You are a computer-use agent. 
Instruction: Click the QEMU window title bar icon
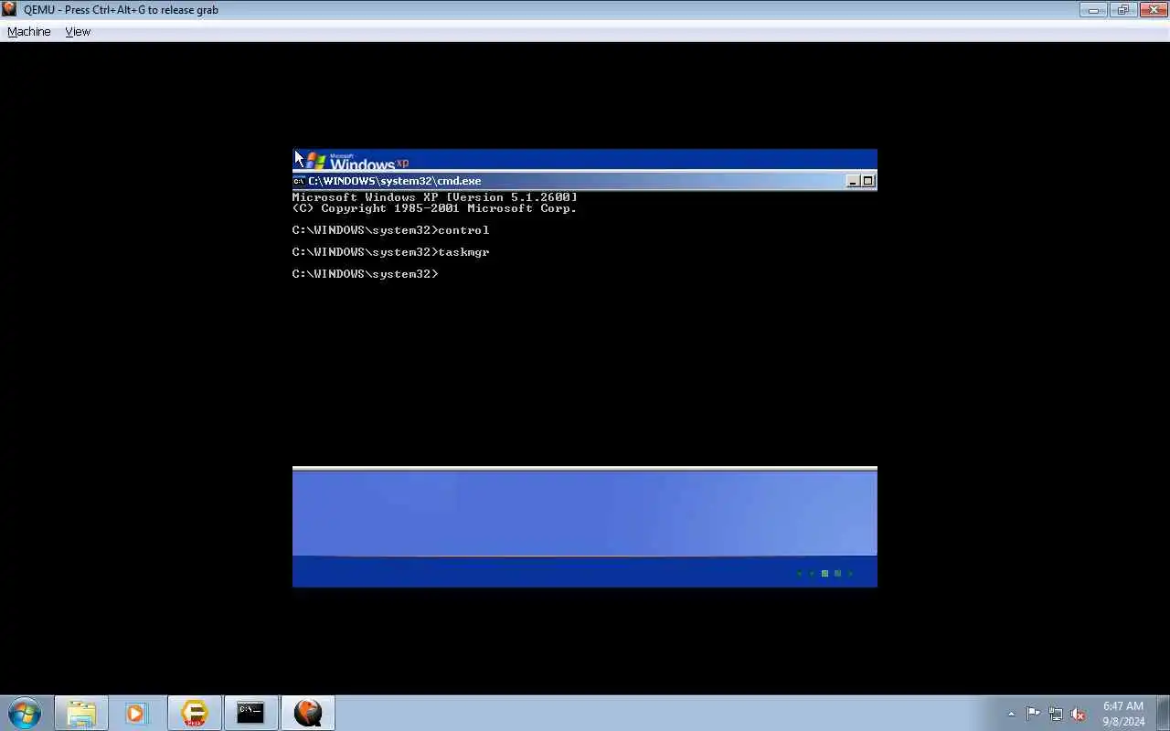pos(9,9)
